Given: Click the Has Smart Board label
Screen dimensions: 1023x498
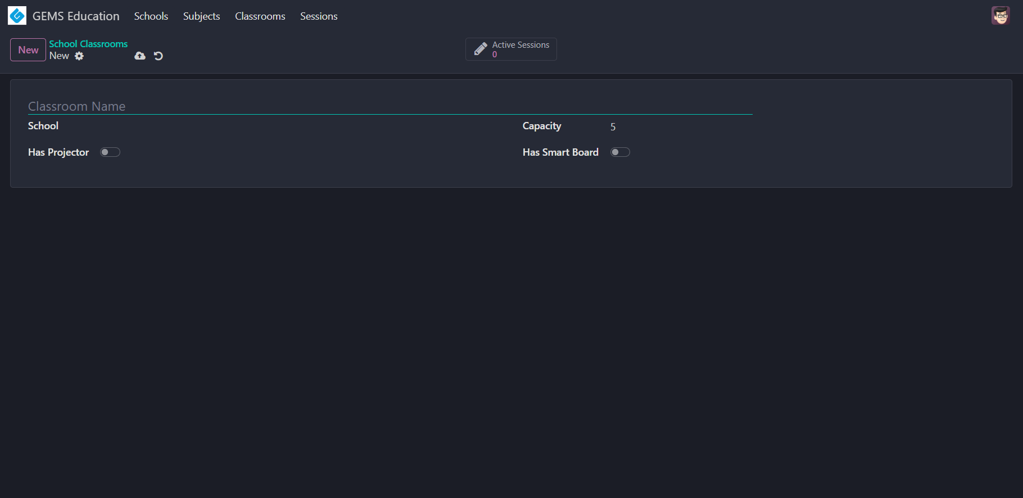Looking at the screenshot, I should point(560,152).
